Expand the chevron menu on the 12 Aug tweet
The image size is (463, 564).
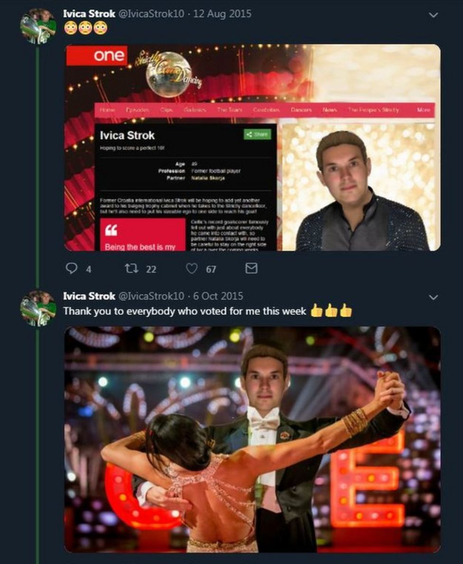433,15
